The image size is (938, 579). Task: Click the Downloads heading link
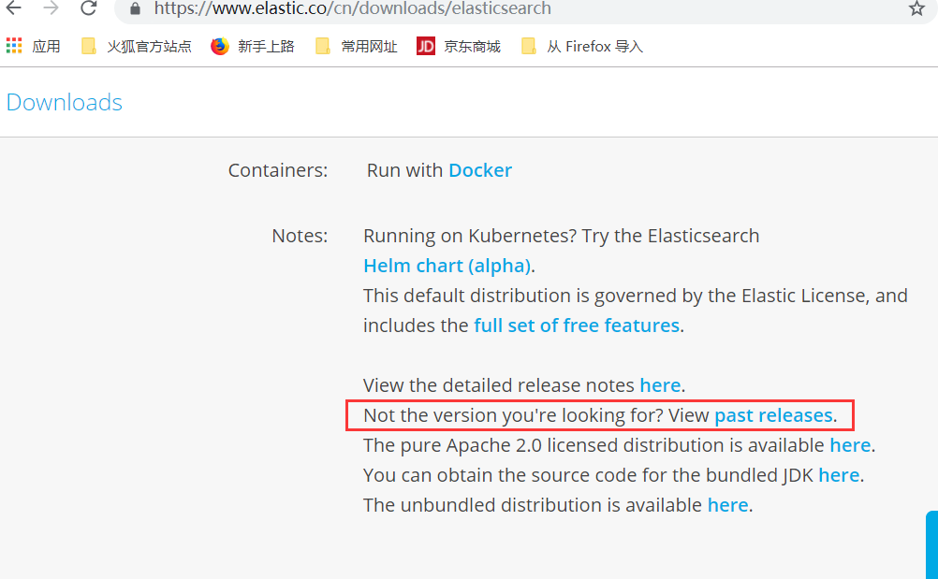64,102
